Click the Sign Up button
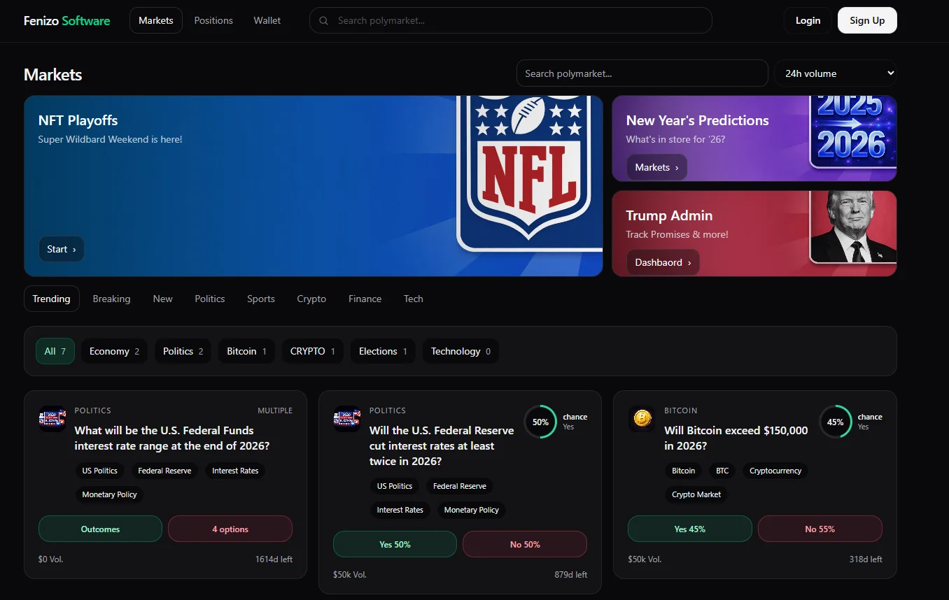 (866, 20)
